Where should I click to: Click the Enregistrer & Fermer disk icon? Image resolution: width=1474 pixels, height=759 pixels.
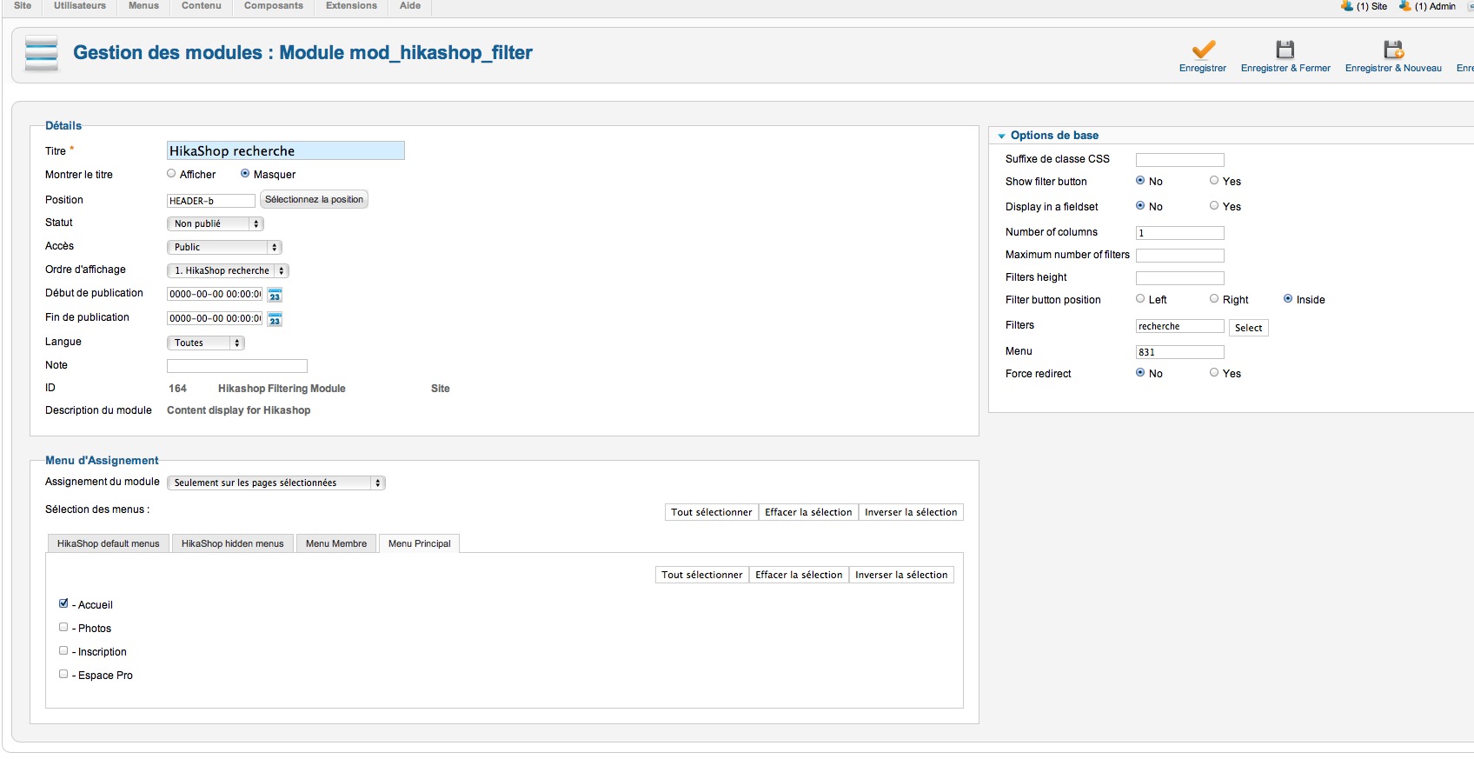click(x=1285, y=50)
